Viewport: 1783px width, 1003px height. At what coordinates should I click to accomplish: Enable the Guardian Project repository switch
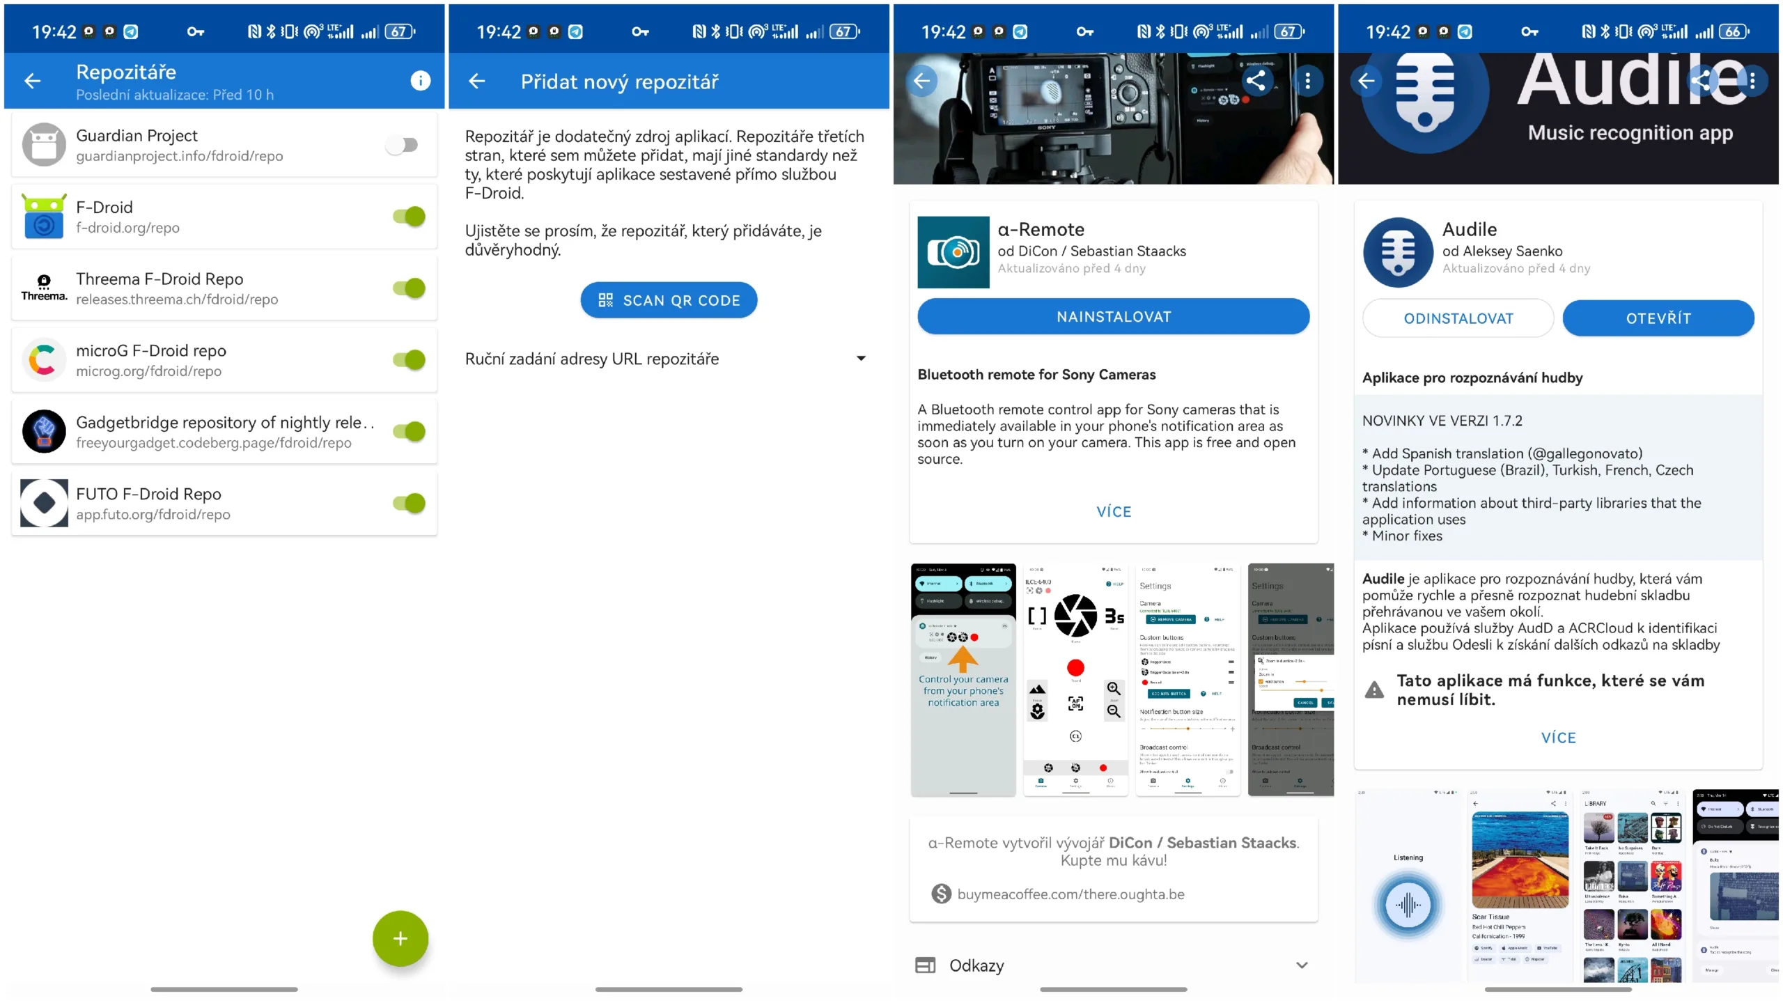pos(403,144)
